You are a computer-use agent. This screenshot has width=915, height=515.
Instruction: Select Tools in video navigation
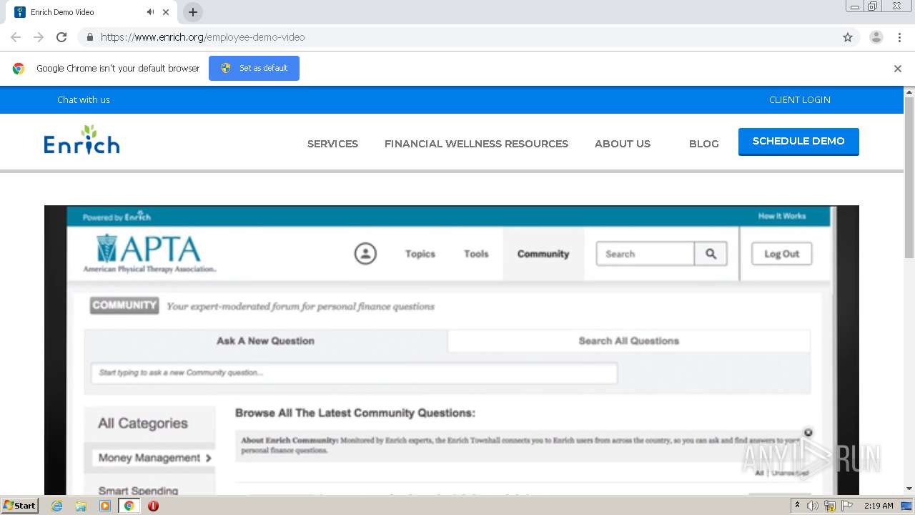(476, 254)
